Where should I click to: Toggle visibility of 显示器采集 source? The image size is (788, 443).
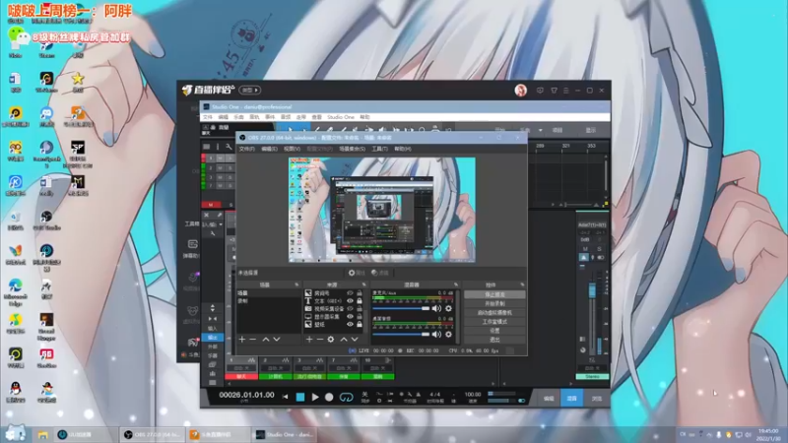coord(351,316)
